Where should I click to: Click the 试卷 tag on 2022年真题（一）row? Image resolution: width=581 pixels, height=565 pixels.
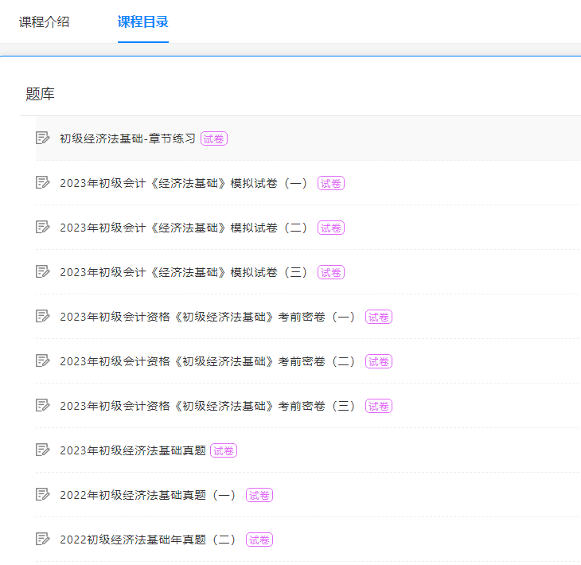click(259, 495)
